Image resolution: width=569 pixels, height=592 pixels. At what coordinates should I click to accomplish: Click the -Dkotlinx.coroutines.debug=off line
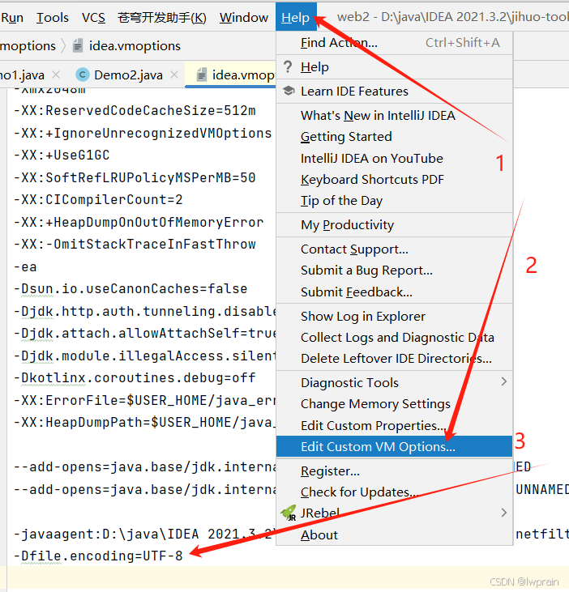click(135, 378)
